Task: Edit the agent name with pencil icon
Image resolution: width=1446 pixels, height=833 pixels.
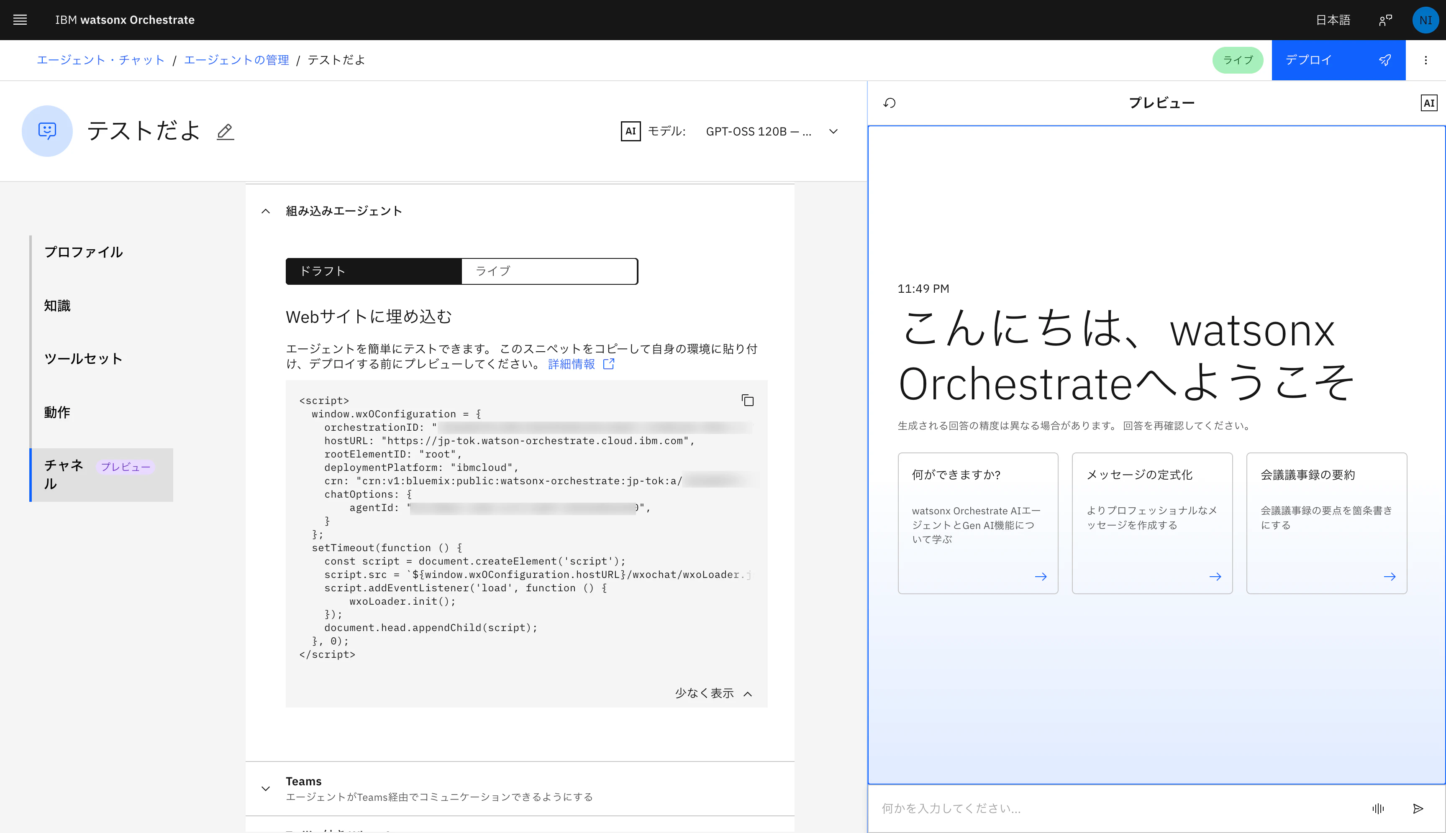Action: [225, 132]
